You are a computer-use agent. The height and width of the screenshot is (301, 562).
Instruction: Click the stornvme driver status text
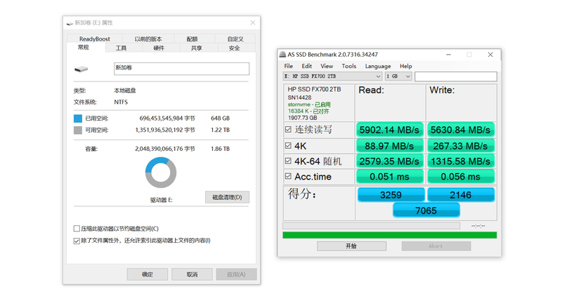(309, 105)
